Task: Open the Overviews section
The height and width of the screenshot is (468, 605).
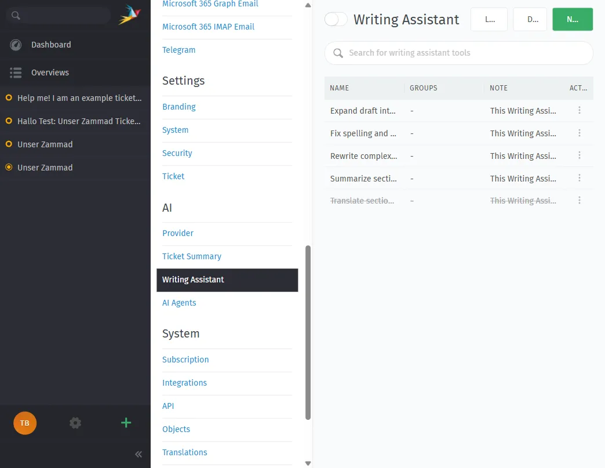Action: click(50, 72)
